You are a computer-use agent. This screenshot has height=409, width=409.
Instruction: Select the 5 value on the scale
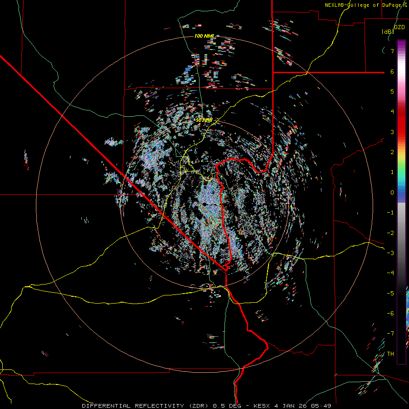[x=392, y=91]
